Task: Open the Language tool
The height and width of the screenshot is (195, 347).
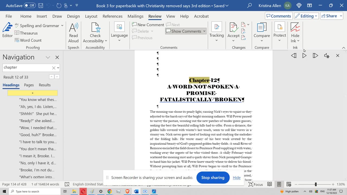Action: [119, 32]
